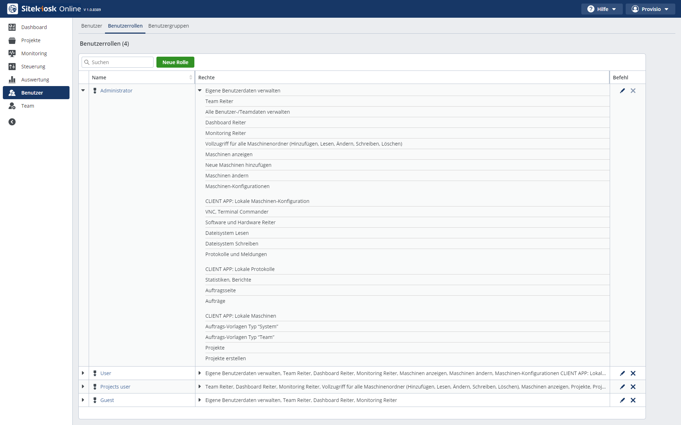681x425 pixels.
Task: Expand the User role row
Action: pyautogui.click(x=83, y=373)
